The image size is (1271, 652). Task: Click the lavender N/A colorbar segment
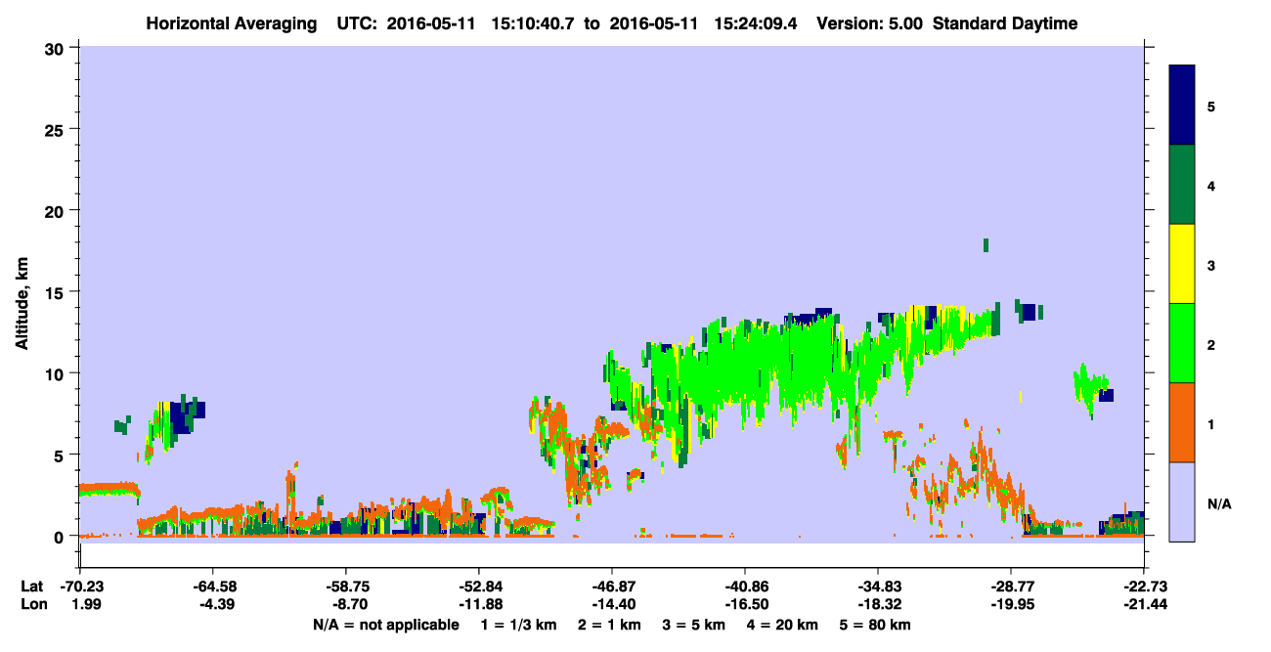pyautogui.click(x=1182, y=501)
